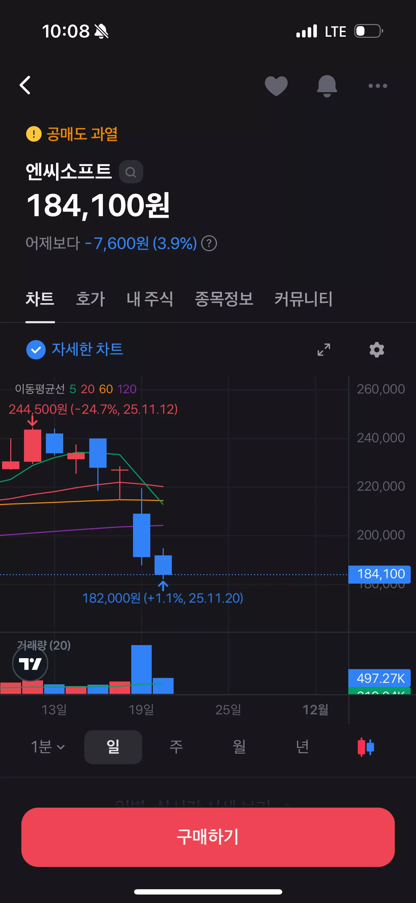Switch chart type with candlestick icon
416x903 pixels.
tap(366, 747)
